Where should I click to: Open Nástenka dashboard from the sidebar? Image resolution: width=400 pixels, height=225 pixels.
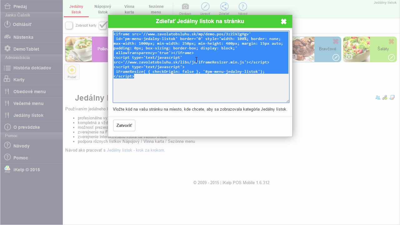(31, 37)
